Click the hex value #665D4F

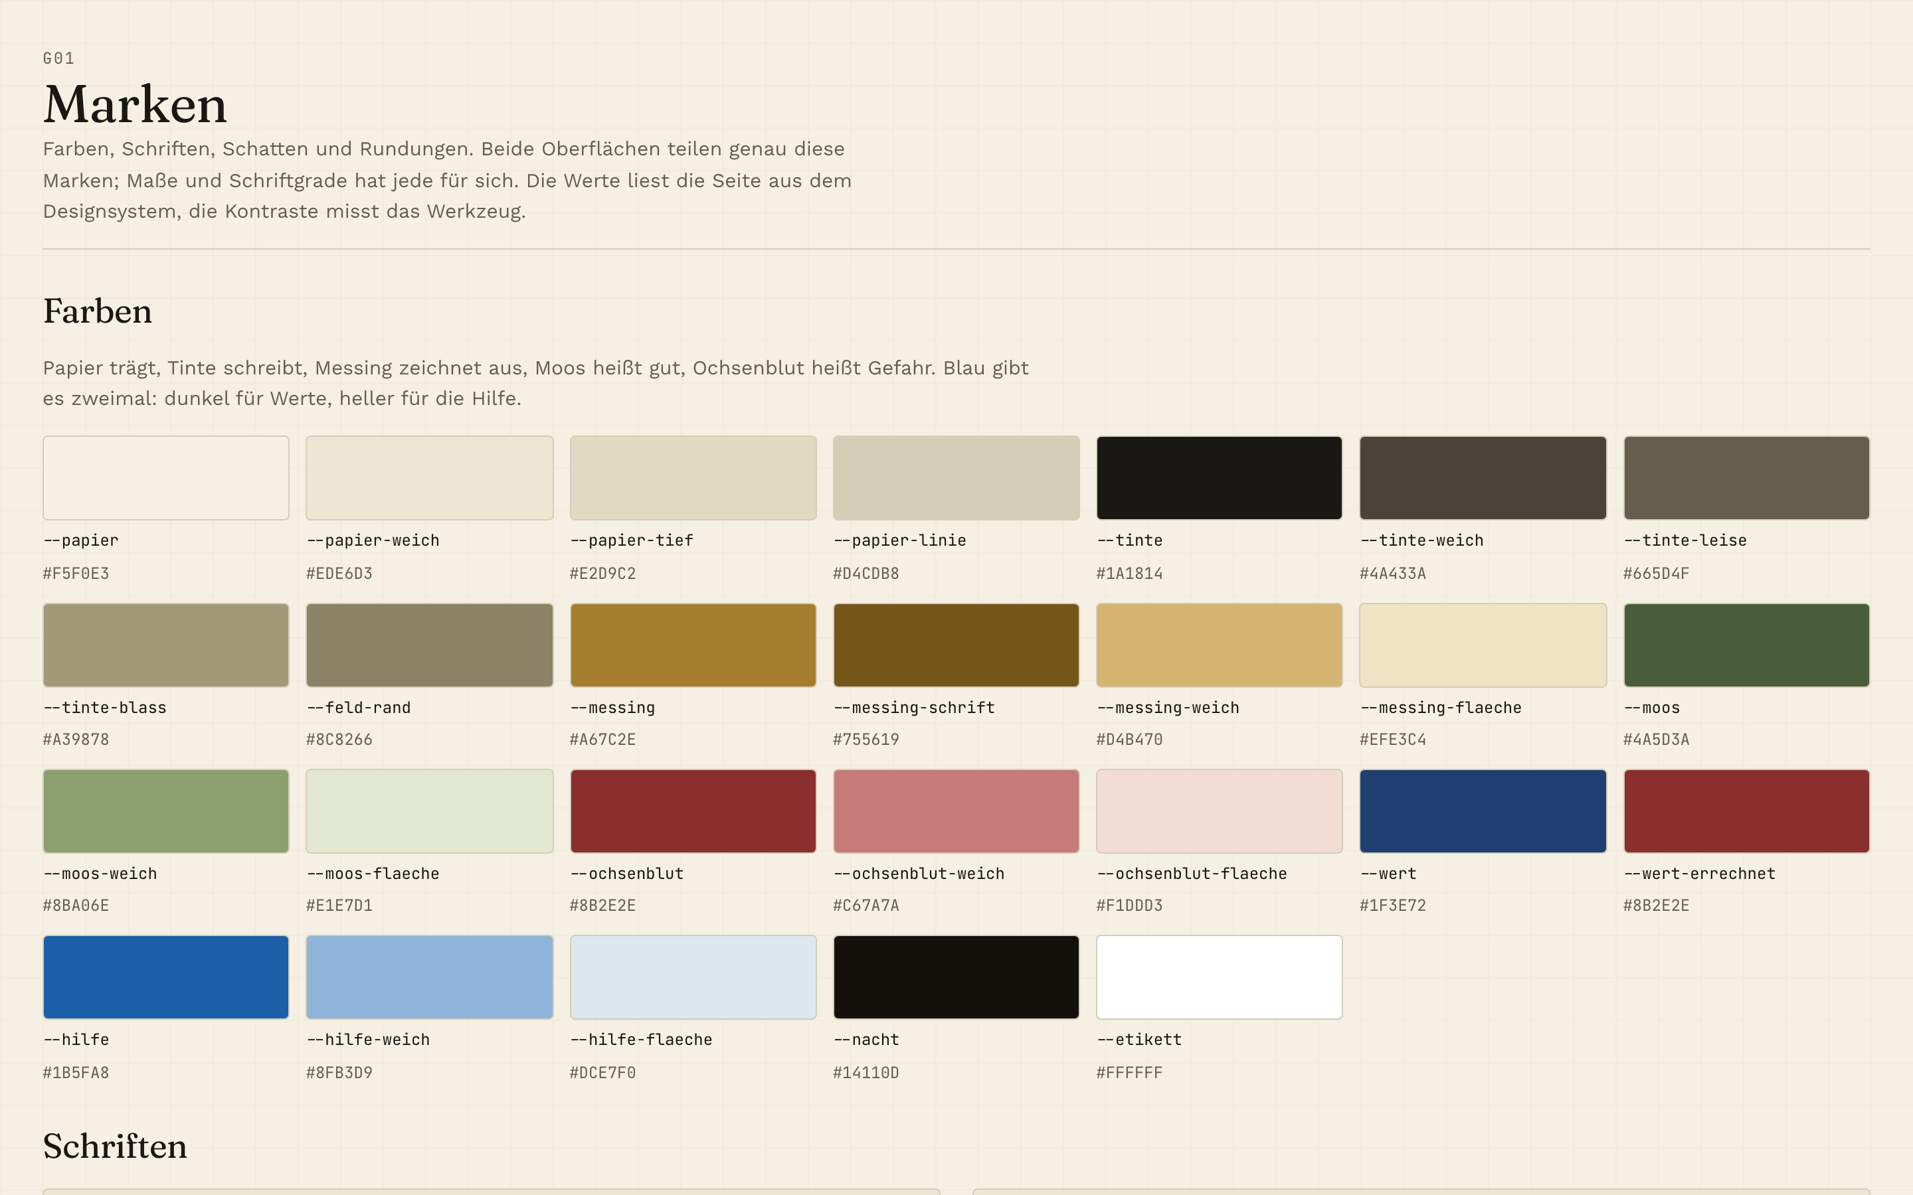[x=1657, y=574]
